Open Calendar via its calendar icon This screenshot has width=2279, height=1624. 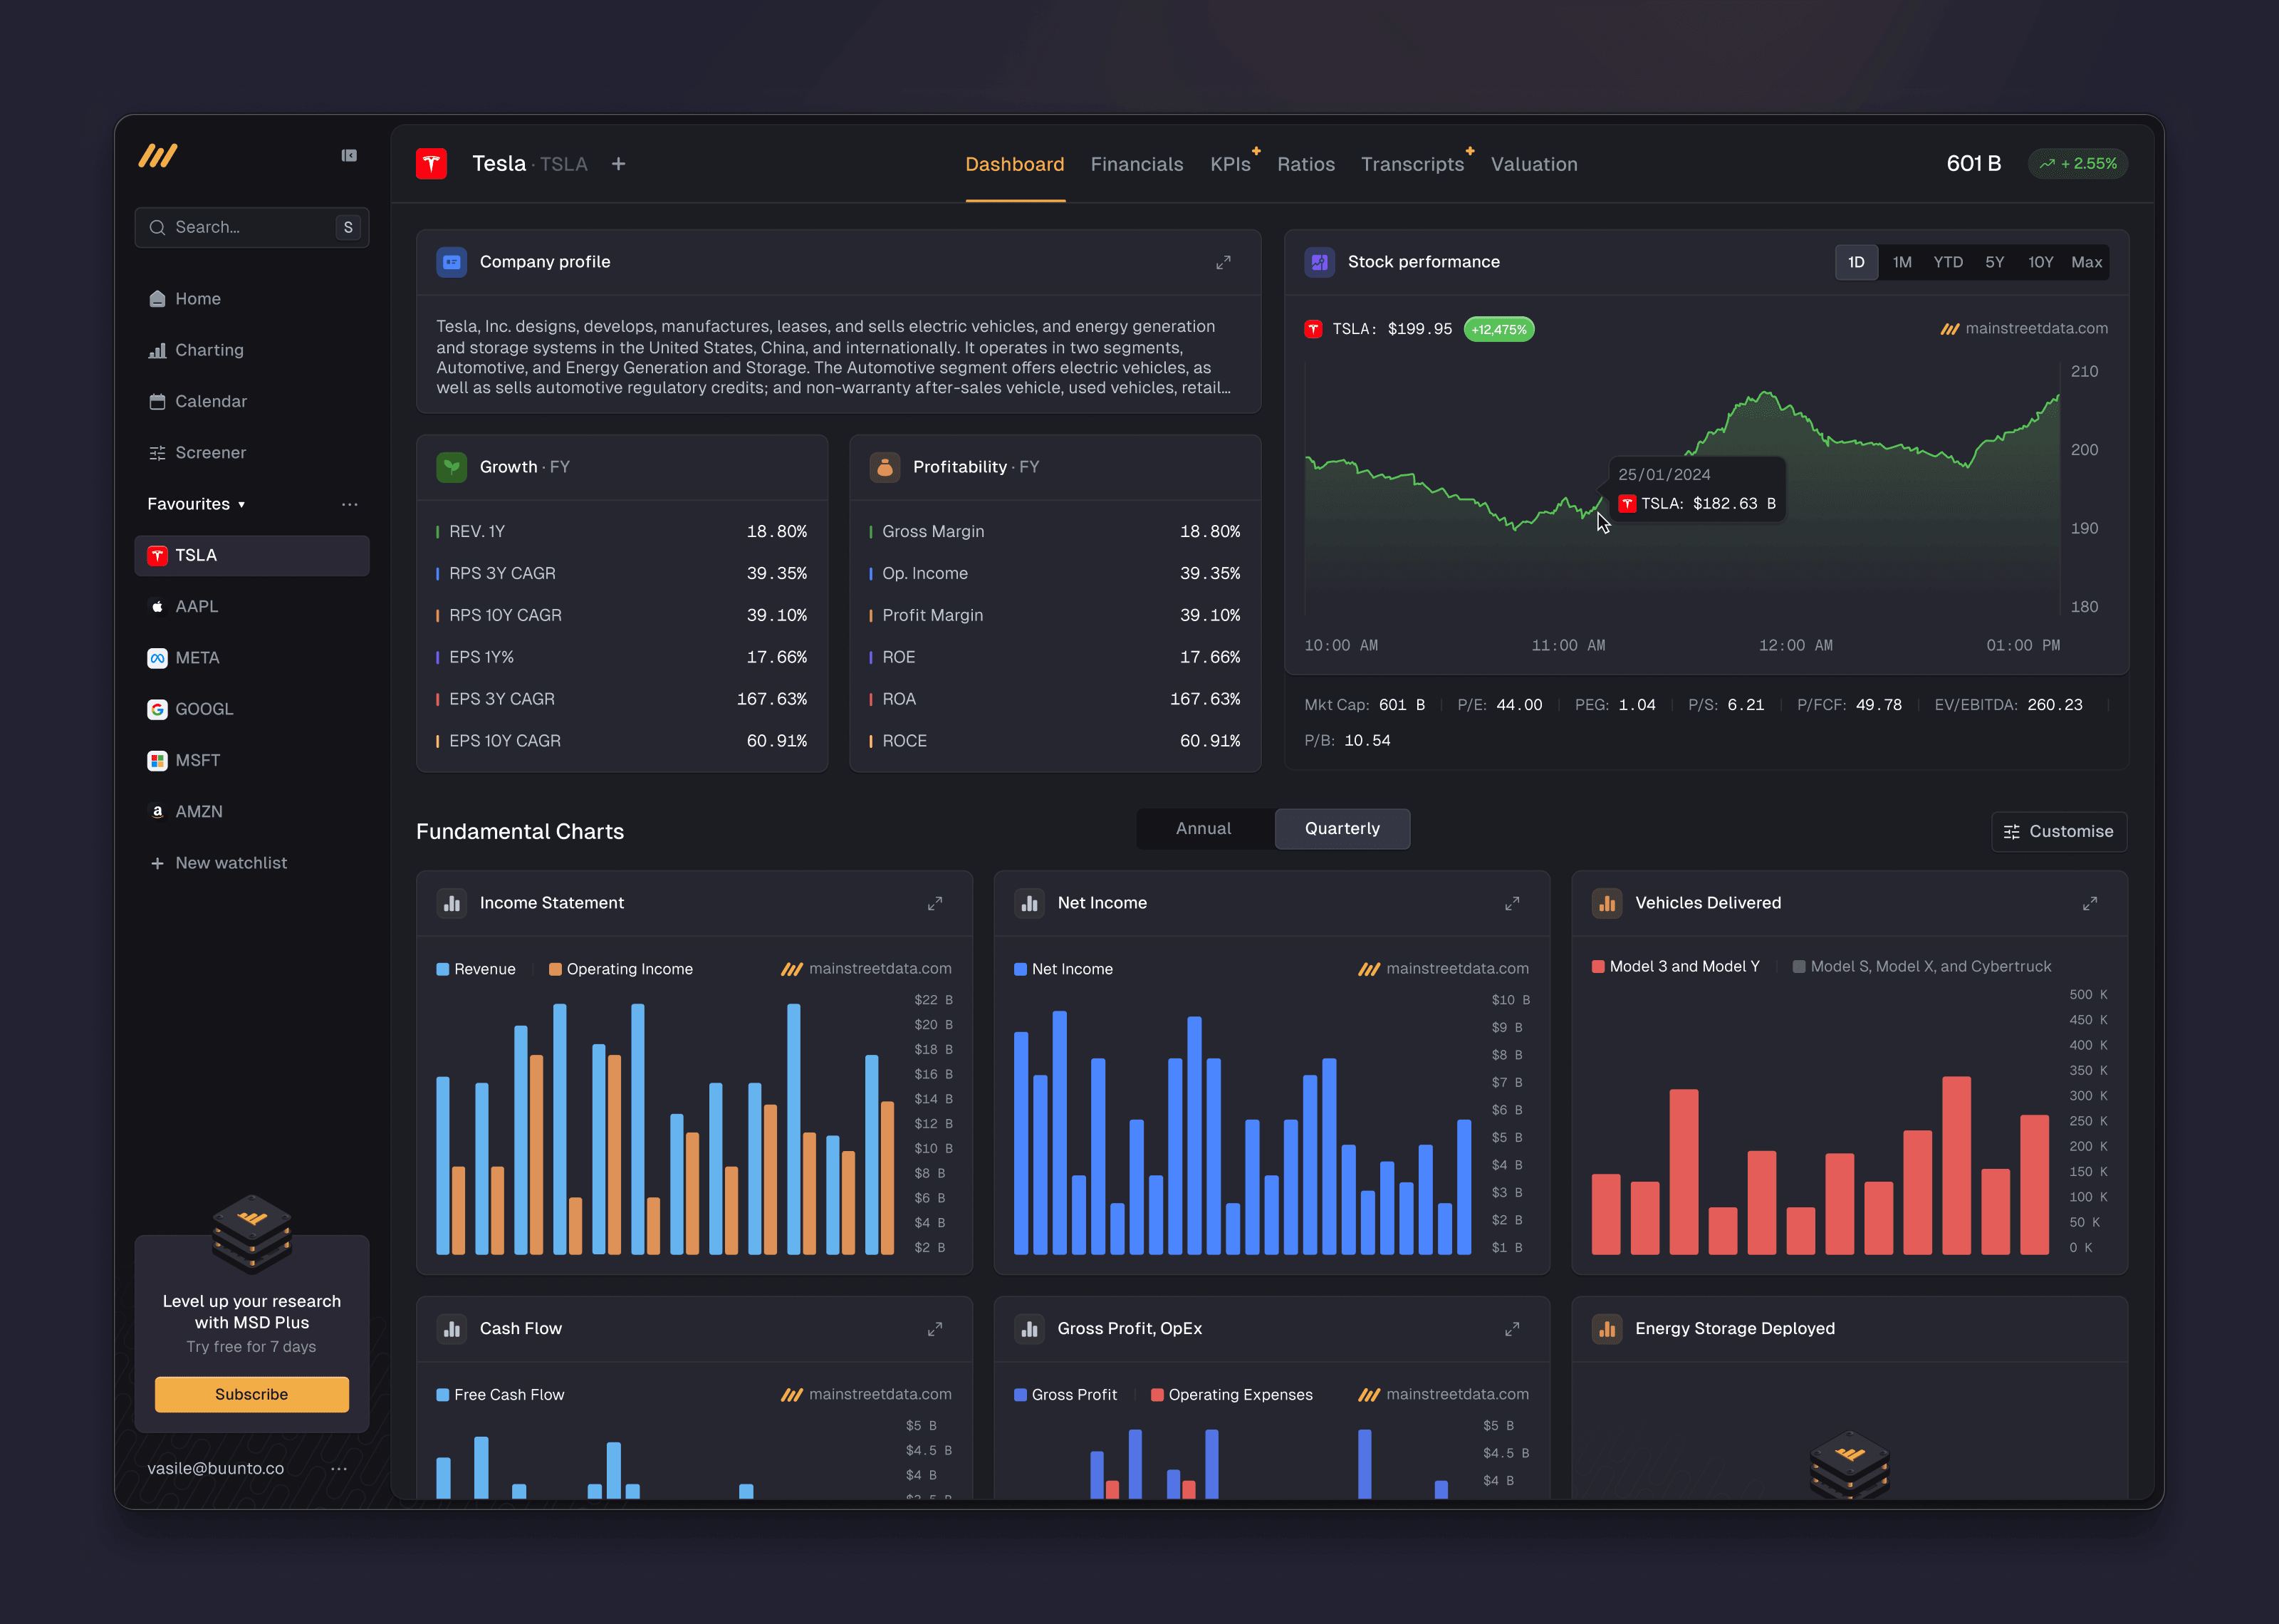click(x=157, y=401)
